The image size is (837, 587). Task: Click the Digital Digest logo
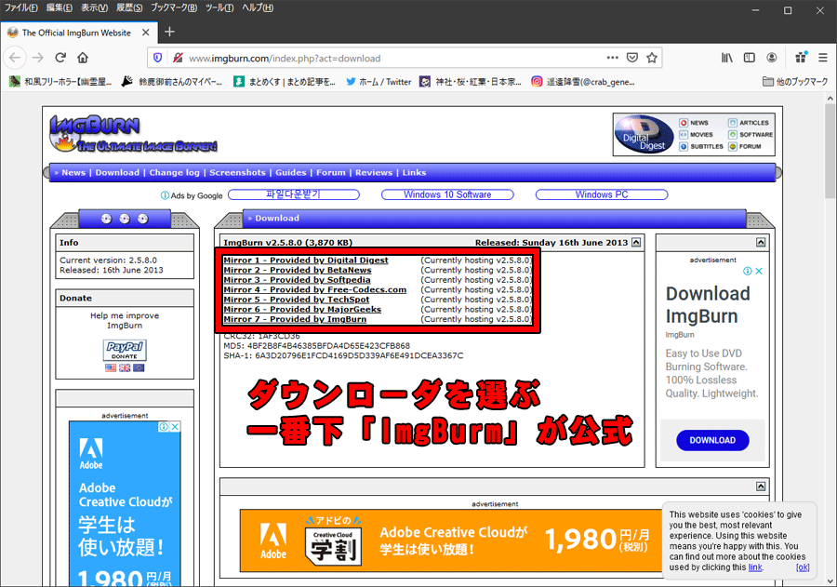click(644, 134)
